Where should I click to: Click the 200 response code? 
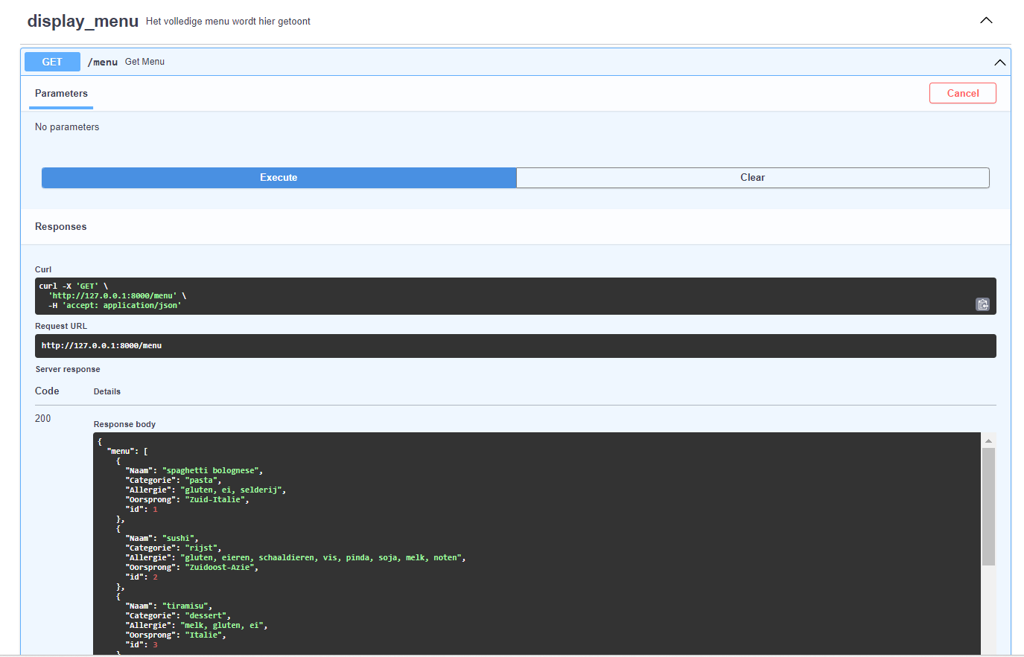pos(42,417)
